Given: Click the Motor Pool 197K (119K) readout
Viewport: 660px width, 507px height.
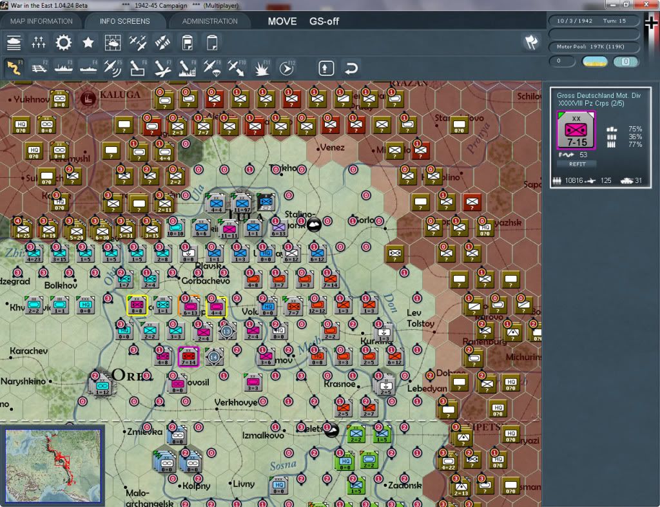Looking at the screenshot, I should coord(594,46).
